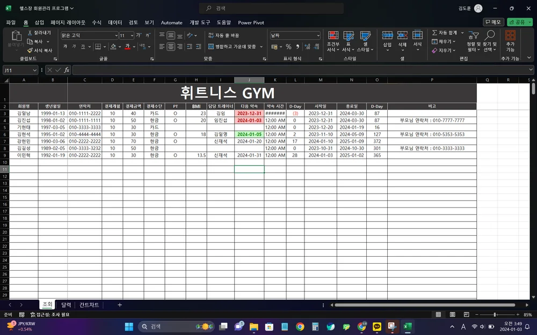Toggle center text alignment
The height and width of the screenshot is (335, 537).
[x=171, y=46]
